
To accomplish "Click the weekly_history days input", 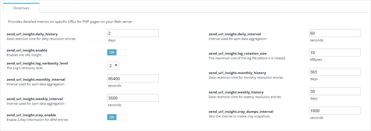I will click(335, 91).
